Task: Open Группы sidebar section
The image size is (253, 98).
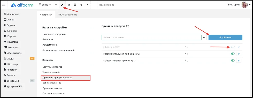Action: [10, 36]
